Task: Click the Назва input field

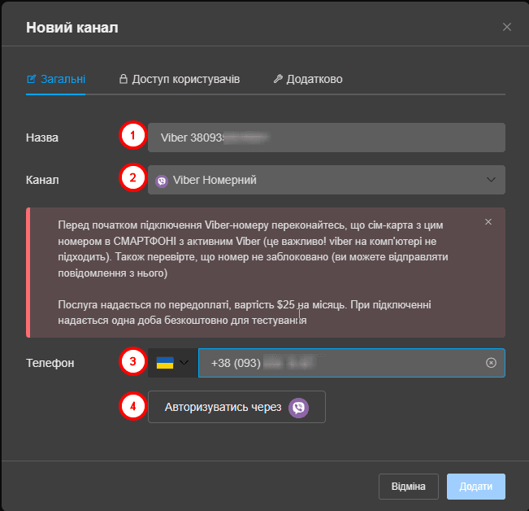Action: [x=326, y=138]
